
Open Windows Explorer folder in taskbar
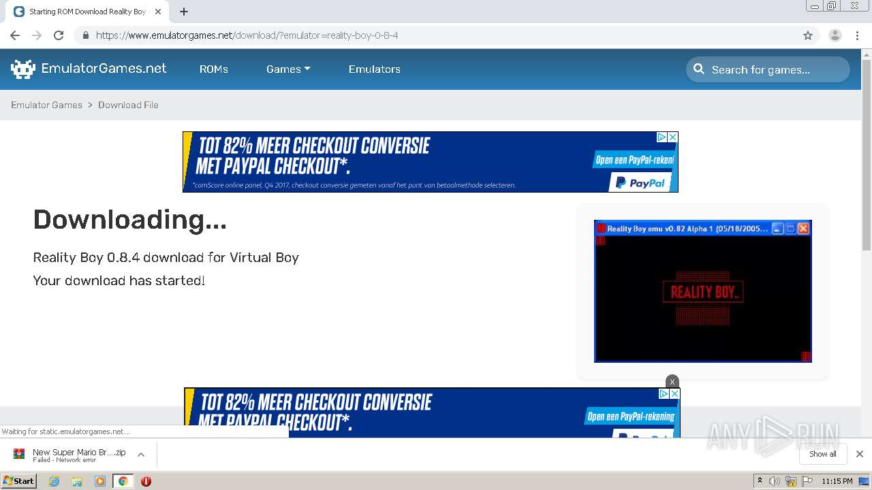(77, 481)
